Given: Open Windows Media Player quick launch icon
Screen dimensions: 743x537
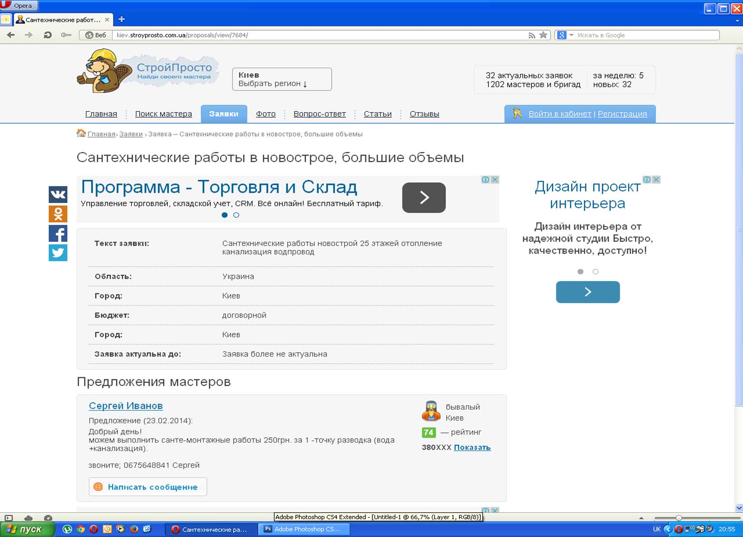Looking at the screenshot, I should point(121,529).
